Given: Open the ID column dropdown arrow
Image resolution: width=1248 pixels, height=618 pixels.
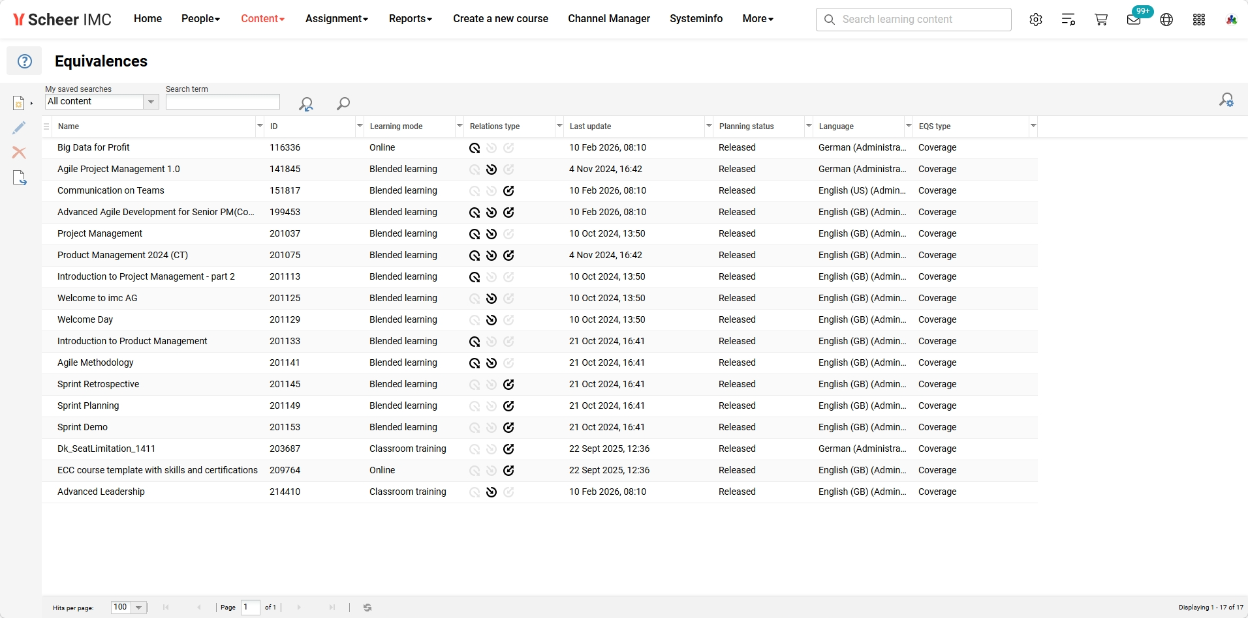Looking at the screenshot, I should (x=360, y=126).
